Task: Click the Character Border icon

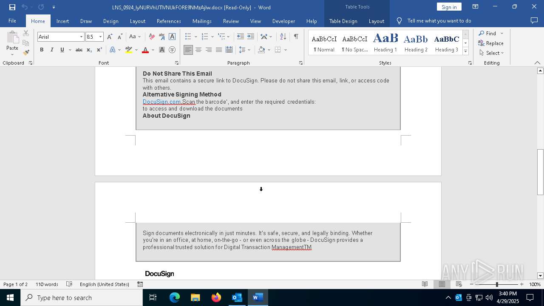Action: 172,37
